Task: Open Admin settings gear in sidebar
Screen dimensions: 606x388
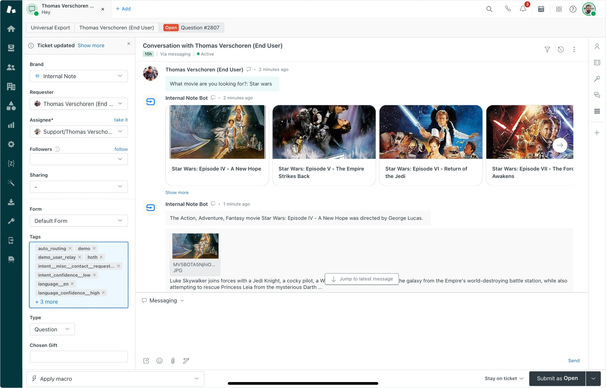Action: (11, 144)
